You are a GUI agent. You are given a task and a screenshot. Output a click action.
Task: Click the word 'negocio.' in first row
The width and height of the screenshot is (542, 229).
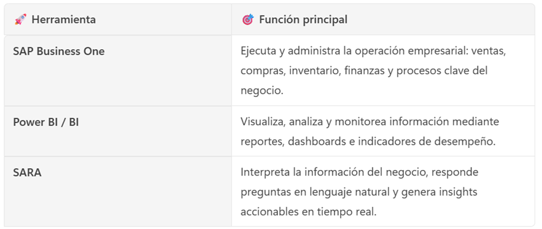(x=262, y=91)
